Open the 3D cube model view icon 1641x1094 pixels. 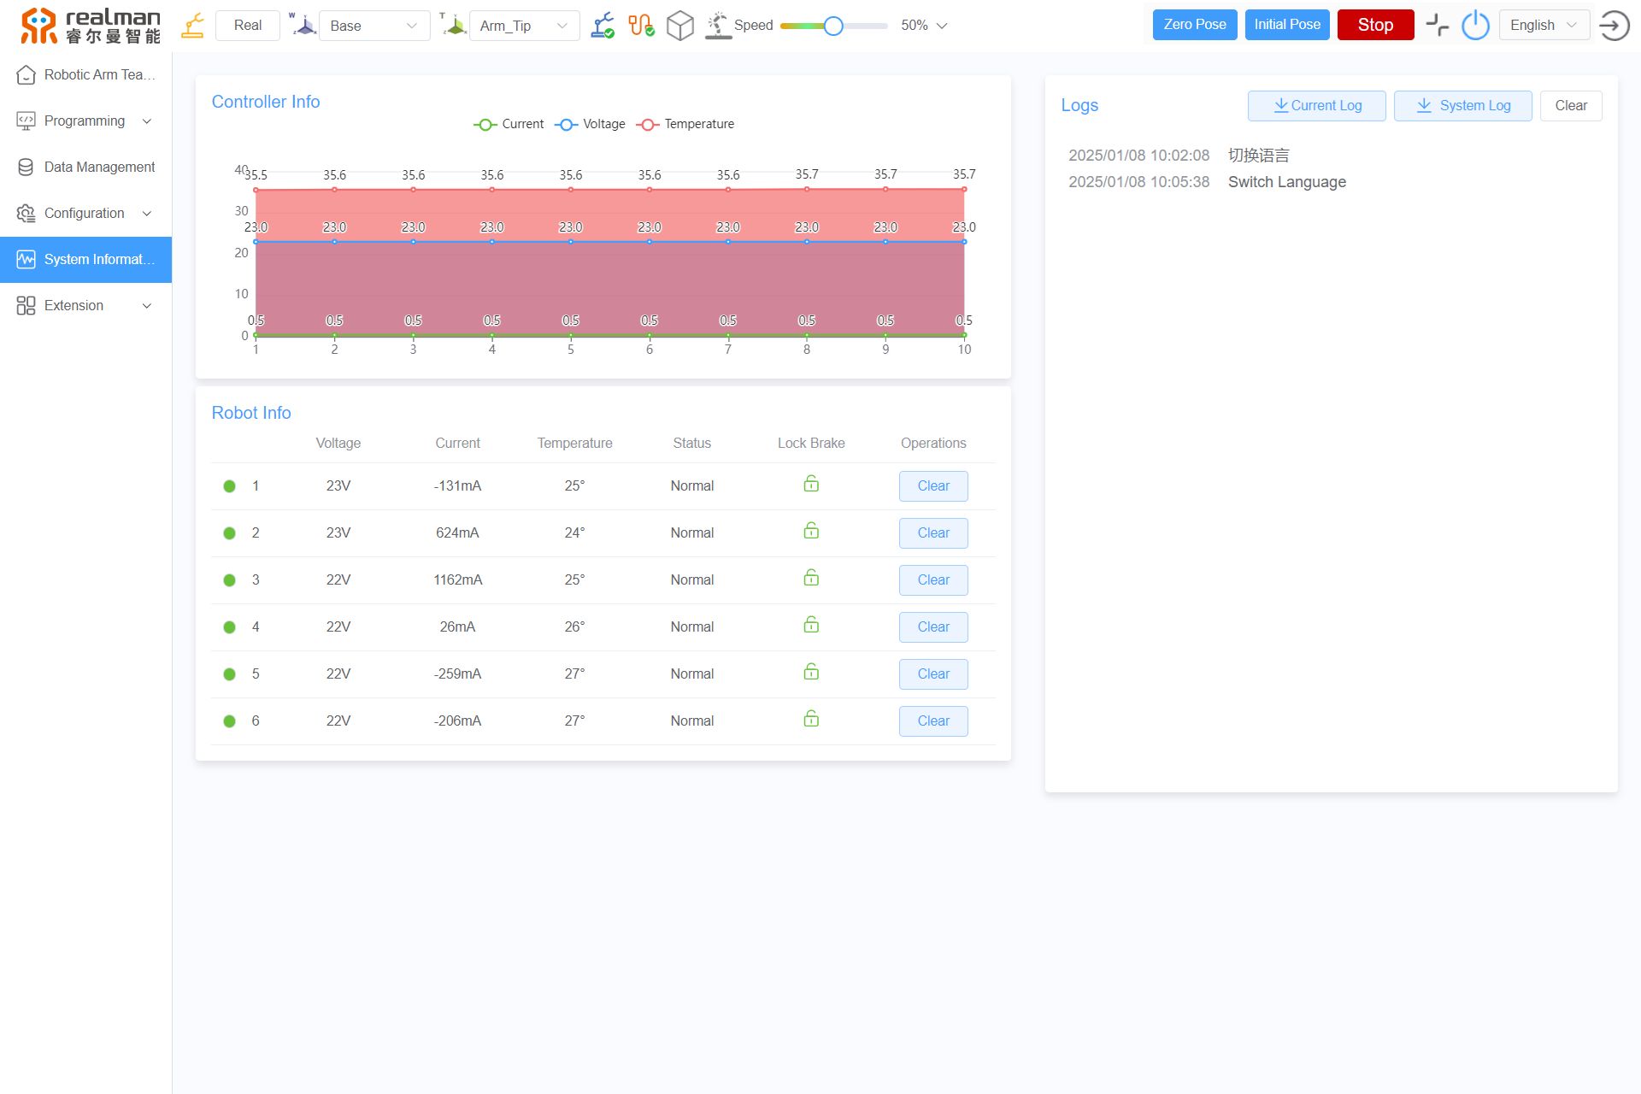[679, 25]
